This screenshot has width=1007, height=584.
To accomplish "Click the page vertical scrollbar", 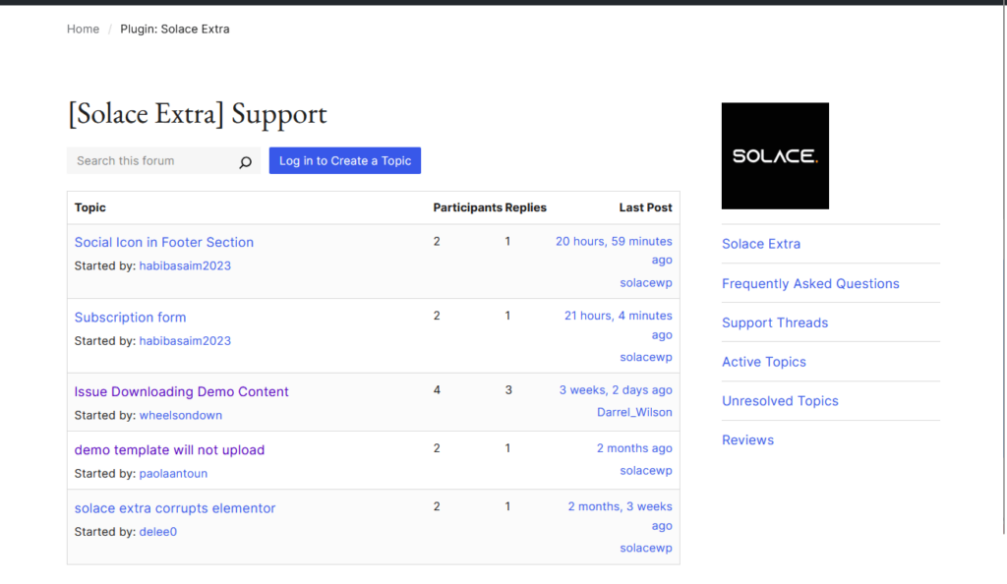I will 1004,269.
